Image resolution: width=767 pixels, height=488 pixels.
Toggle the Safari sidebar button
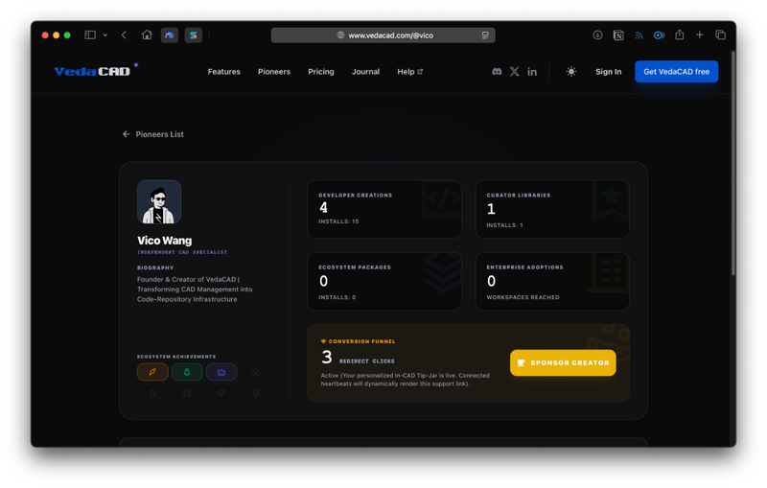click(x=90, y=35)
